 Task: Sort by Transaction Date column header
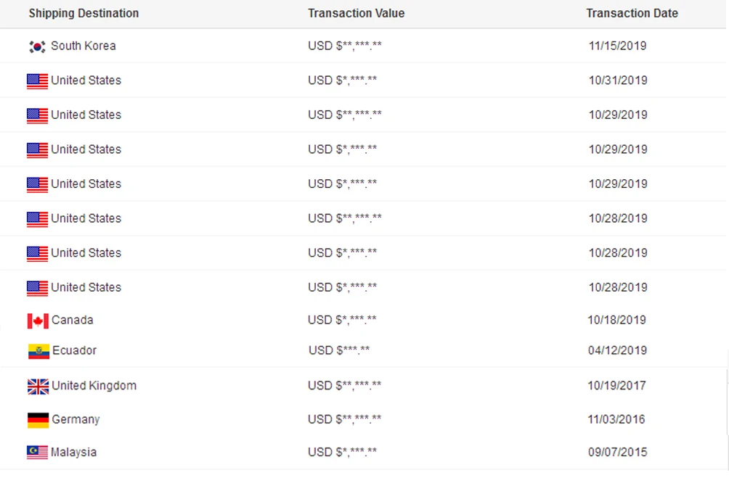pos(632,13)
